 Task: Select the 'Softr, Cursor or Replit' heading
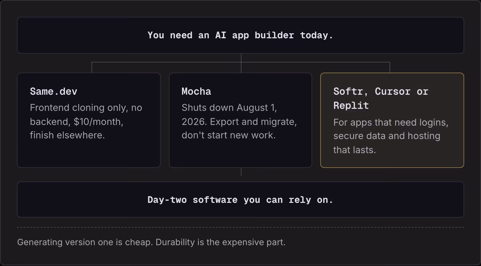(x=381, y=98)
